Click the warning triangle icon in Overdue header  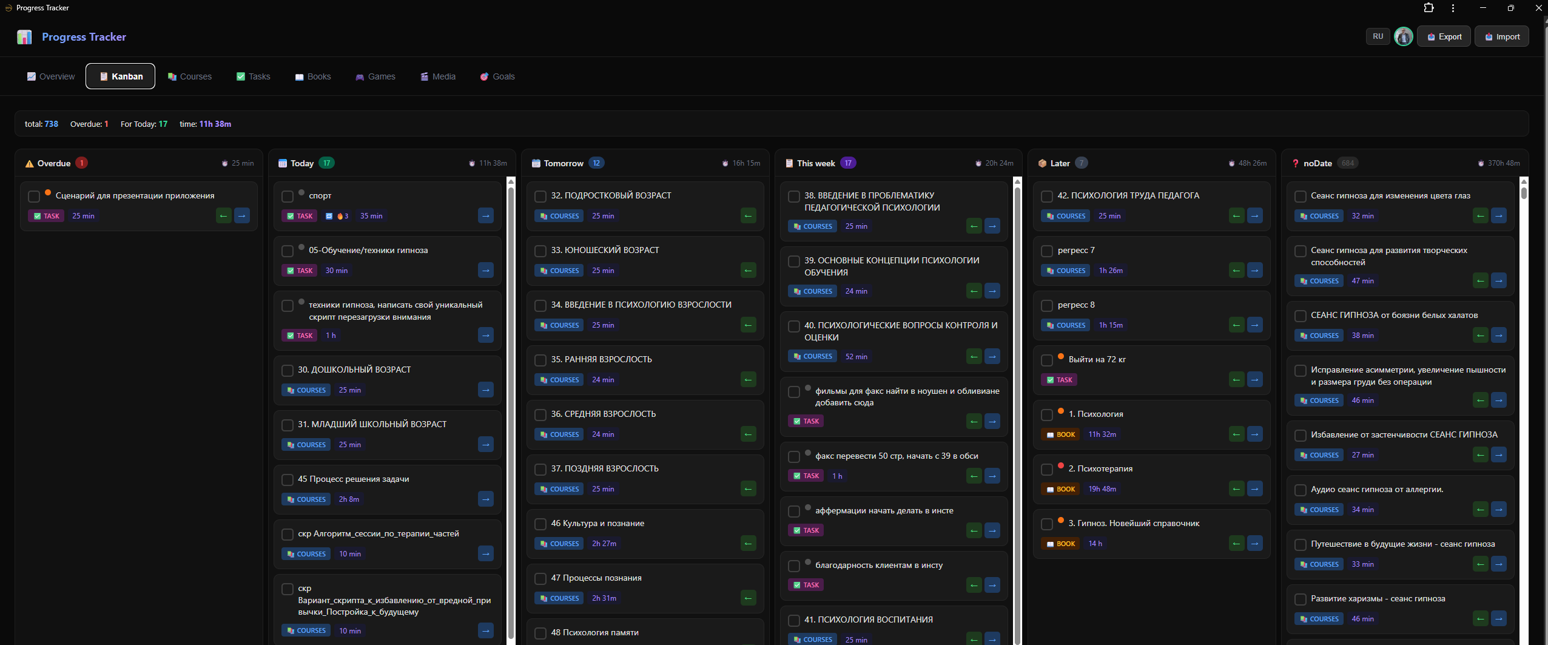pyautogui.click(x=30, y=163)
